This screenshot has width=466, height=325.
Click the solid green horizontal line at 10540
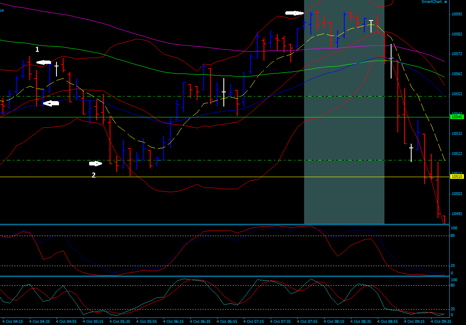point(225,117)
